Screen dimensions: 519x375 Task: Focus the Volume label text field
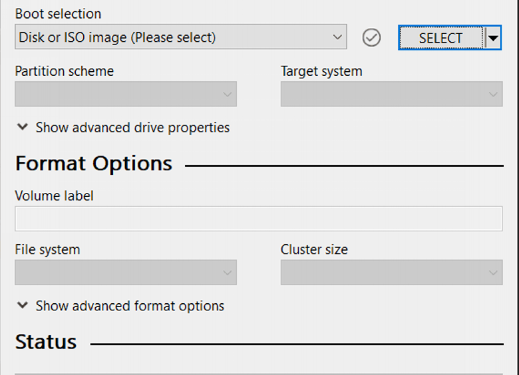(x=258, y=219)
